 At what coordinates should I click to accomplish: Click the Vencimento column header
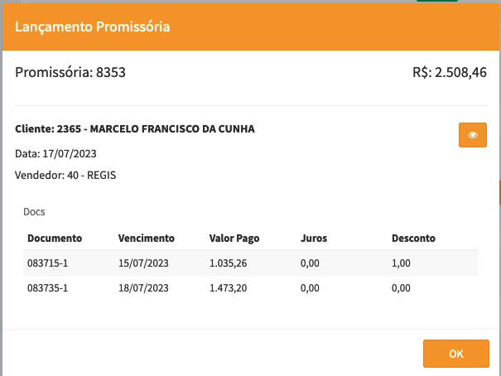(147, 239)
